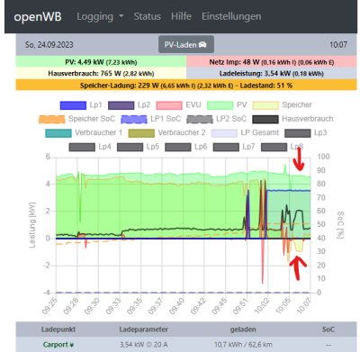Expand the dropdown caret beside Logging

121,16
